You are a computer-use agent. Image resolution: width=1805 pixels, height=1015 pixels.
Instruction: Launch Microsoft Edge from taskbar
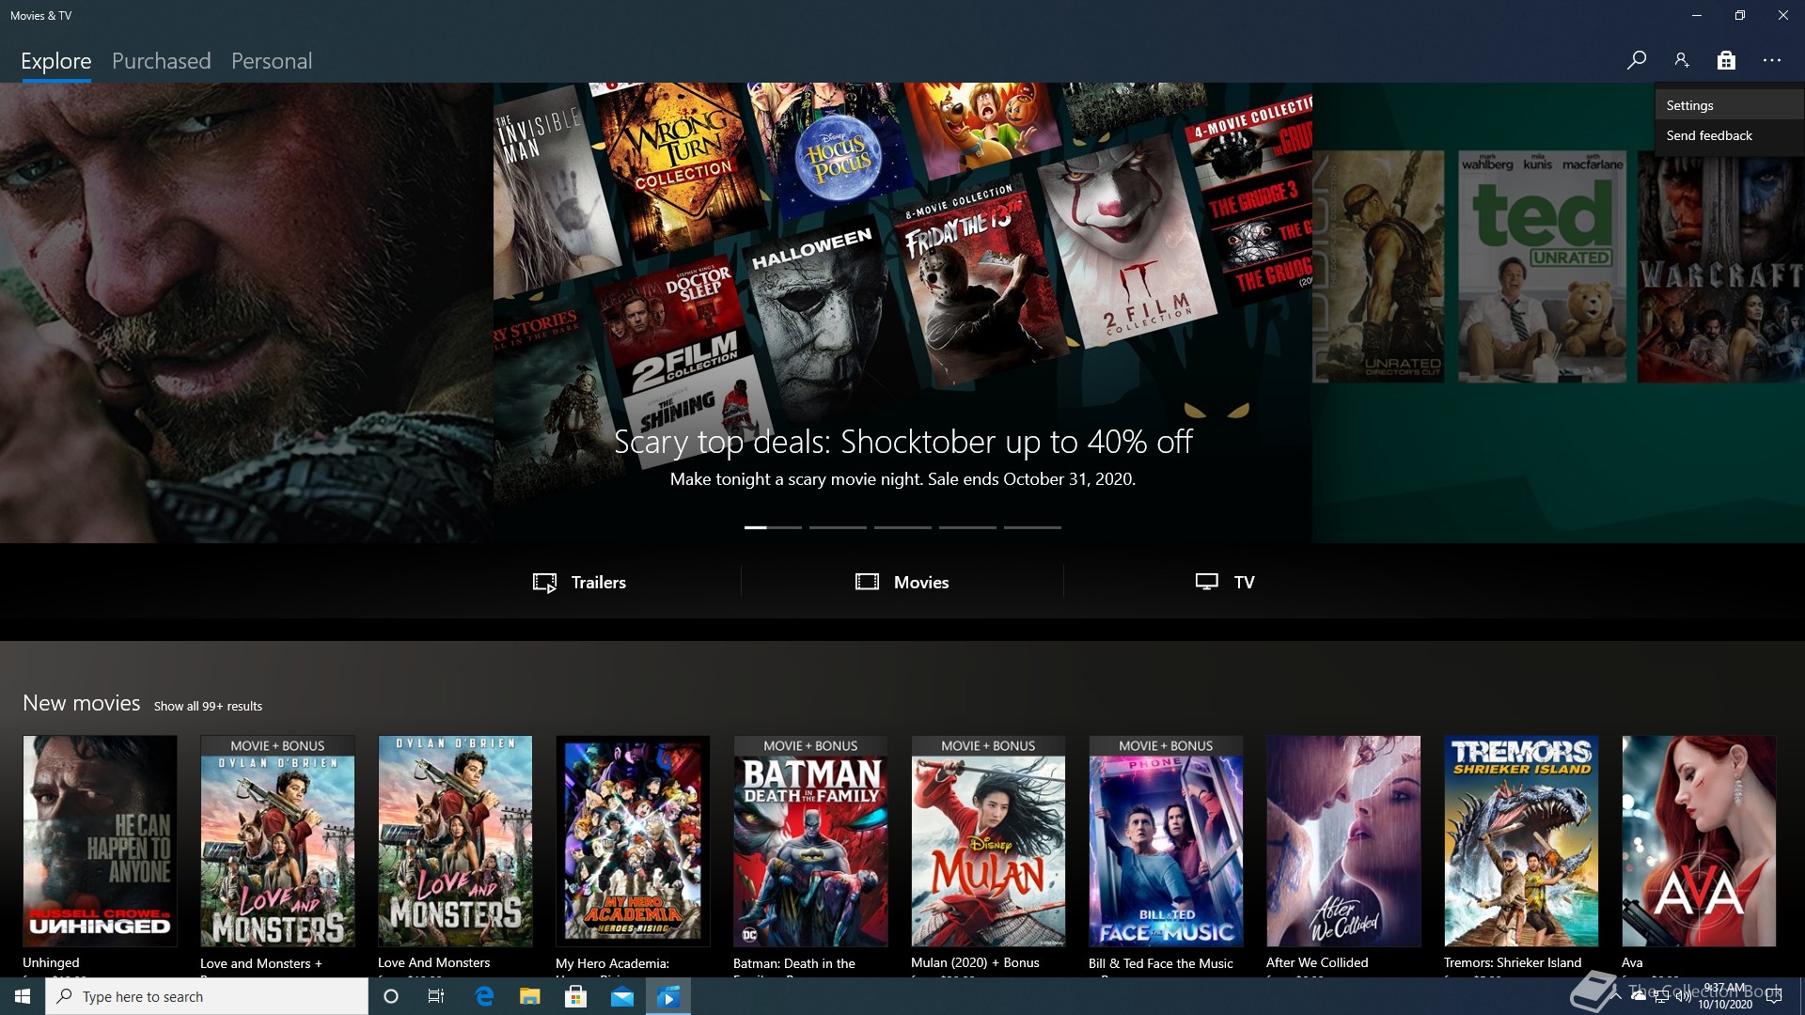[x=484, y=996]
